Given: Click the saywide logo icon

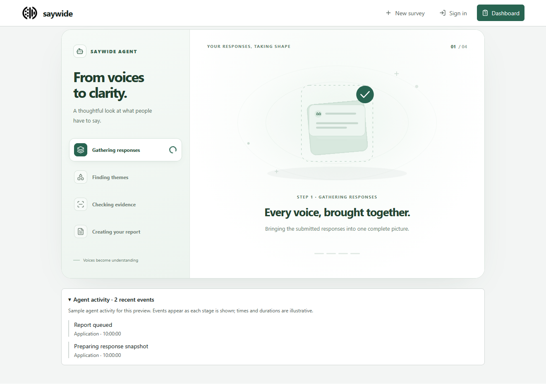Looking at the screenshot, I should click(30, 13).
